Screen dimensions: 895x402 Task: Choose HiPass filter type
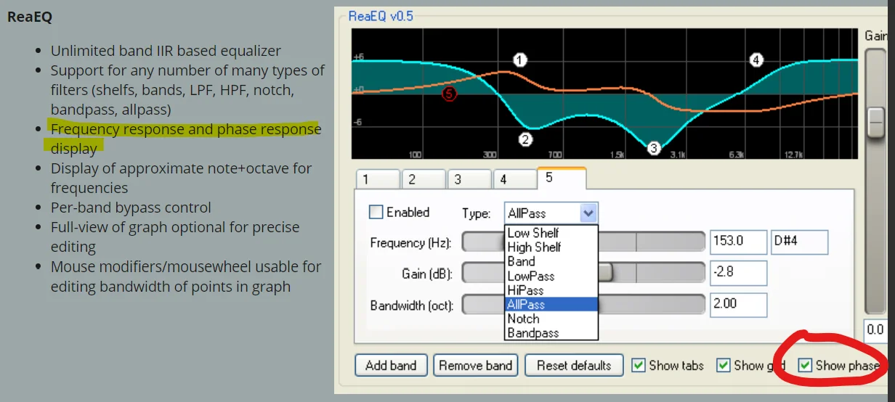coord(551,290)
